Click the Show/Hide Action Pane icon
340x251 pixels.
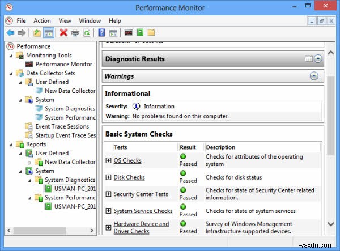click(x=113, y=33)
